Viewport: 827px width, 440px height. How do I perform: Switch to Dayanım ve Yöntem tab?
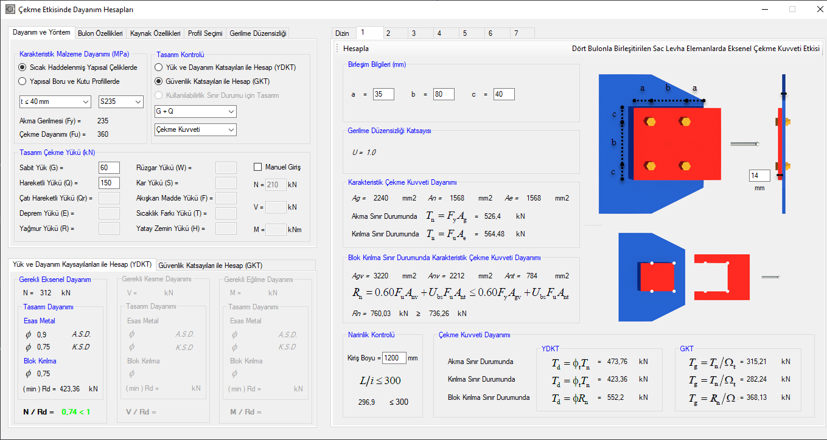point(42,33)
